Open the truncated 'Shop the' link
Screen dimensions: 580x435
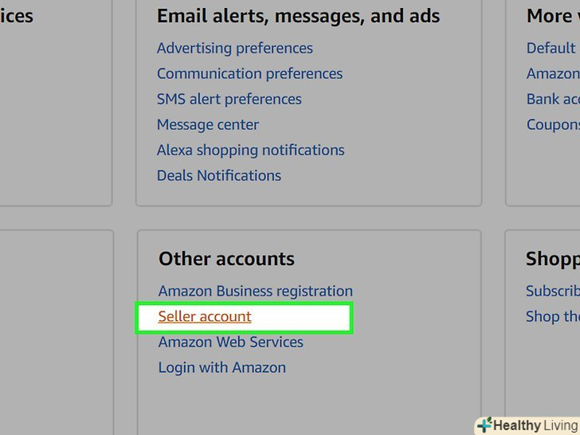[x=553, y=317]
